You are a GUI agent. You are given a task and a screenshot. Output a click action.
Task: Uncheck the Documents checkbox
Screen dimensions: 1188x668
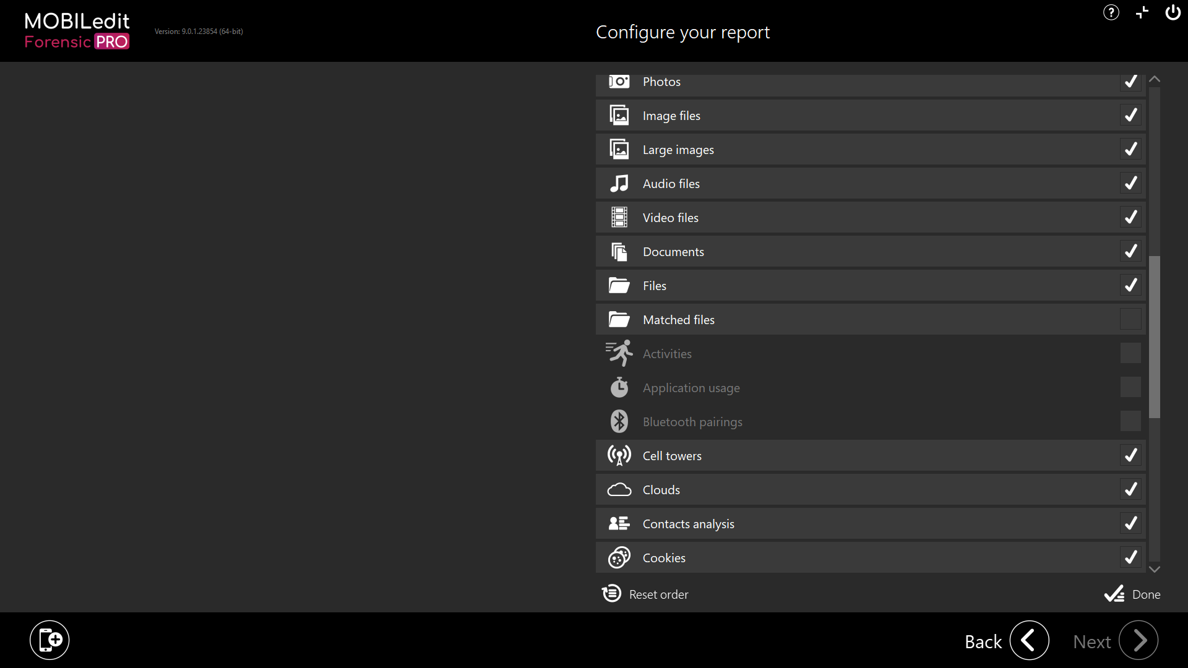1130,252
